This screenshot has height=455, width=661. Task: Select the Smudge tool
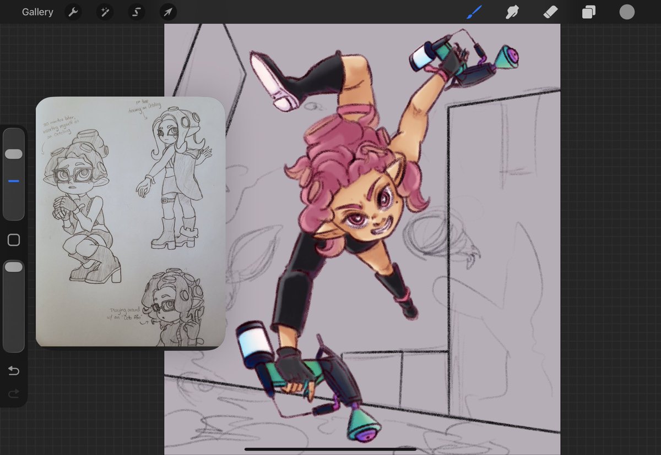513,12
